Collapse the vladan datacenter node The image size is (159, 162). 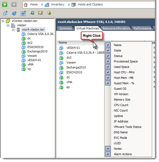(x=8, y=25)
